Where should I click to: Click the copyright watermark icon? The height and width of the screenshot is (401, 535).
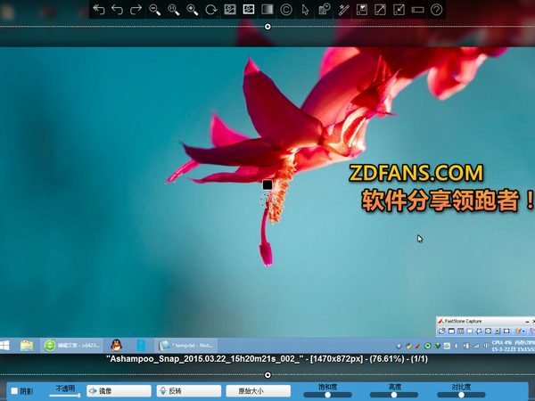pyautogui.click(x=286, y=10)
